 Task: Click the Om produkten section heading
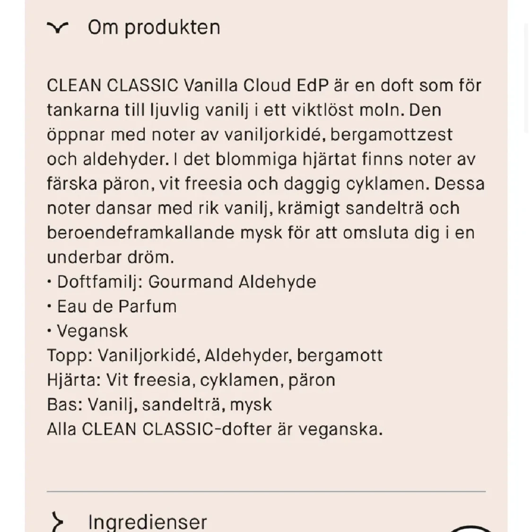[x=154, y=28]
